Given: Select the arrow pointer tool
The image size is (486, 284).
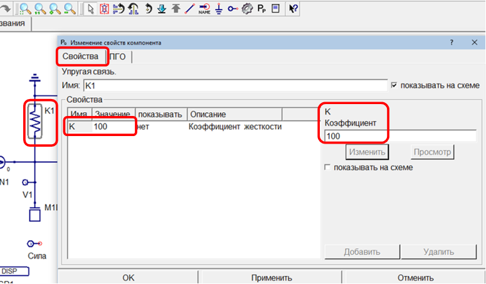Looking at the screenshot, I should (90, 9).
